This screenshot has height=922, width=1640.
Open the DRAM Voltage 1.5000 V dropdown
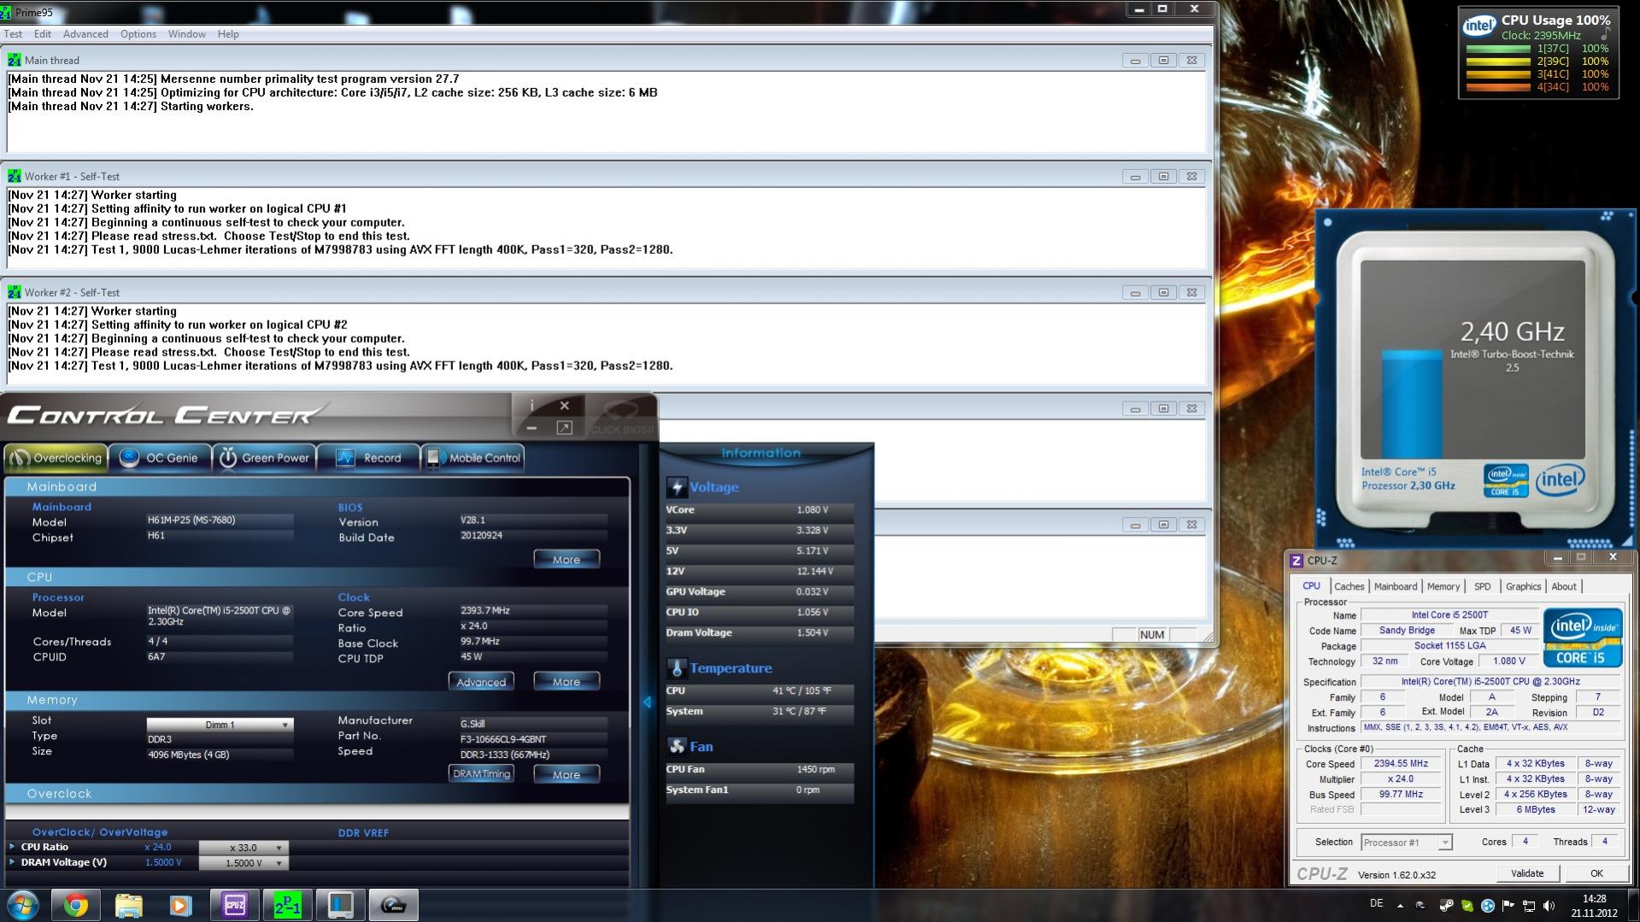(244, 863)
